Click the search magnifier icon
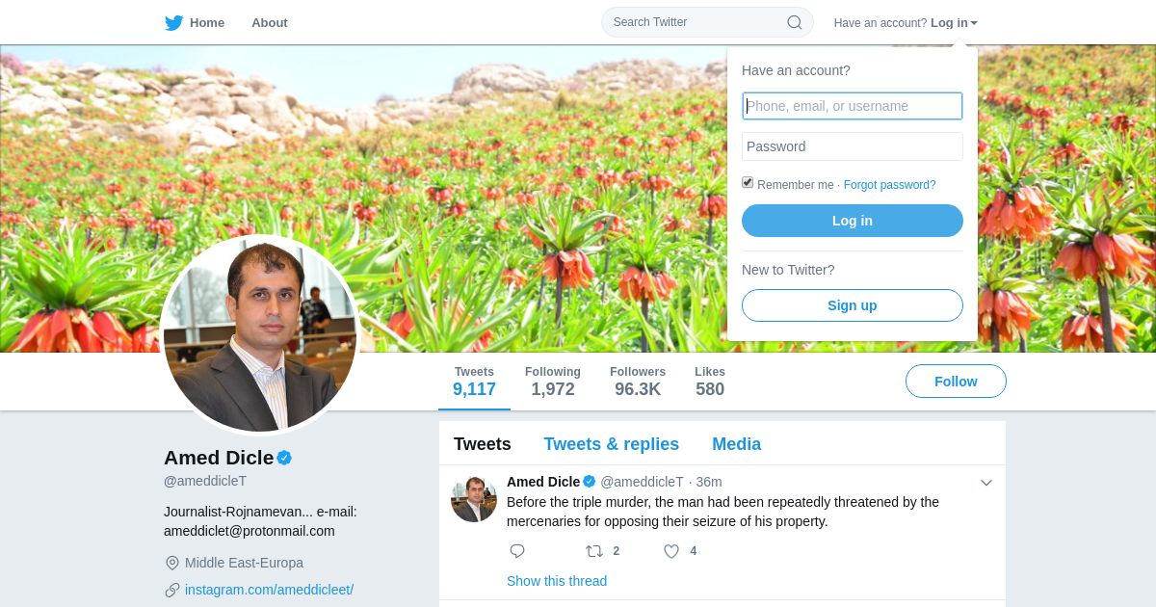 795,22
